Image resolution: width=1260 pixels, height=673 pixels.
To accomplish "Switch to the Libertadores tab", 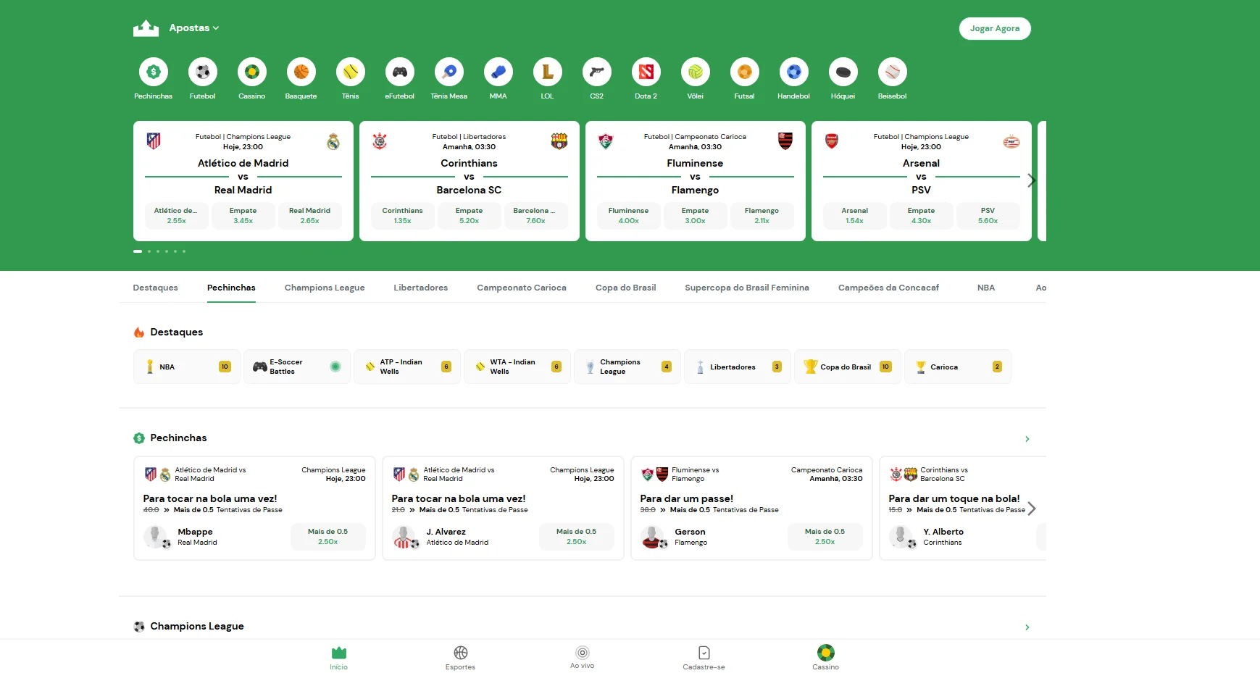I will click(x=420, y=288).
